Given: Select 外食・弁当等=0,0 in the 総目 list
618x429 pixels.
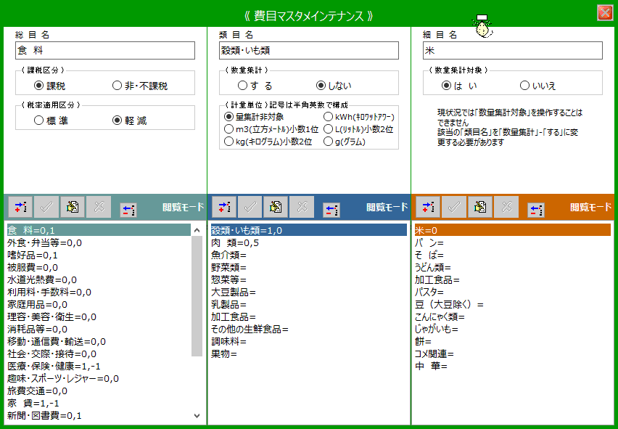Looking at the screenshot, I should pos(44,242).
